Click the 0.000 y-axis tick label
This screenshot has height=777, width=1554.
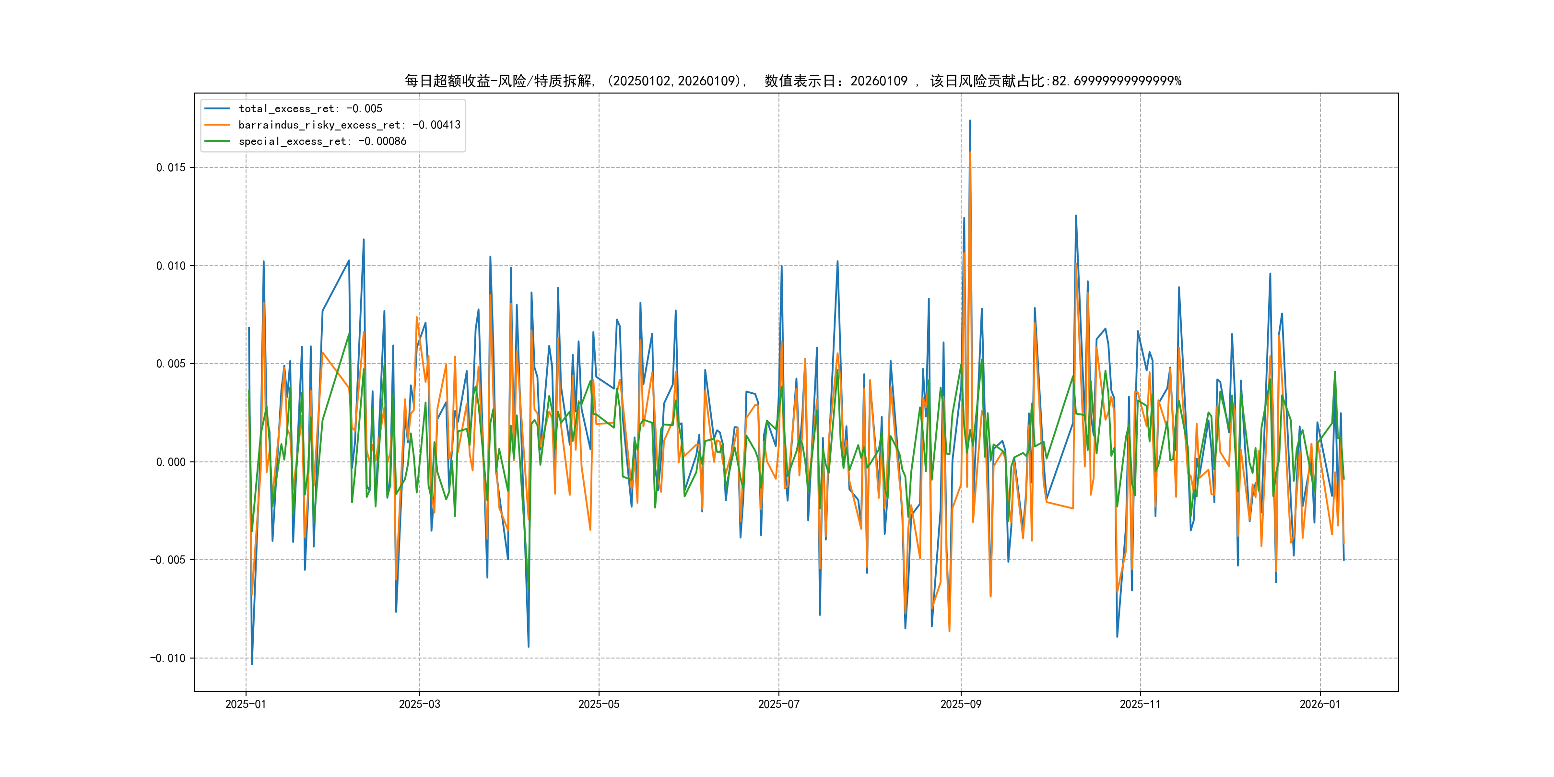click(171, 462)
